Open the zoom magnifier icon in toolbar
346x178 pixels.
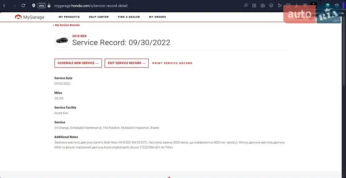[x=246, y=6]
